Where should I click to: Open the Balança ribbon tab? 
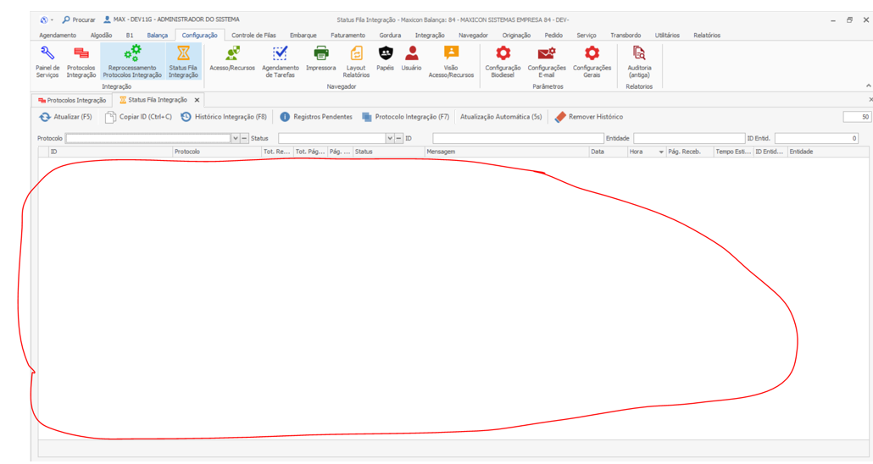pos(157,35)
